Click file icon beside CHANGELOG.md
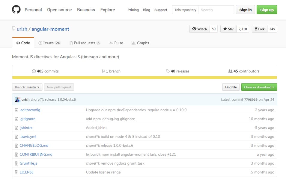This screenshot has width=286, height=179. coord(16,146)
